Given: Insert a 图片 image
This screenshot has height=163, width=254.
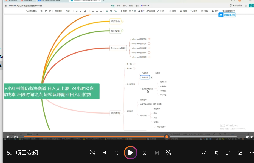Looking at the screenshot, I should [141, 11].
